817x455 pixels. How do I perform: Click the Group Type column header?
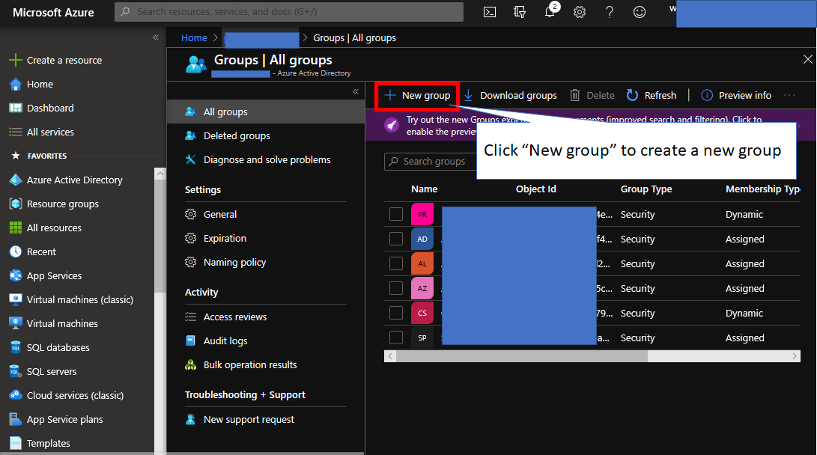(646, 189)
